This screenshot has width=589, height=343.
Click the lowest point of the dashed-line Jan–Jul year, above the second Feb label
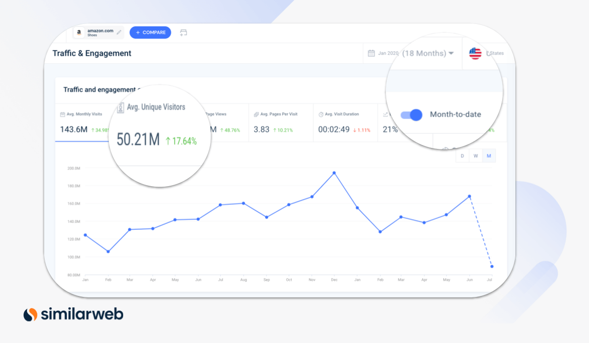[x=380, y=232]
